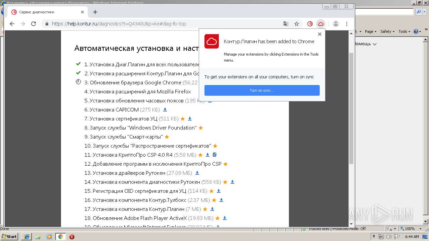Download УЦ certificates via the download icon

pos(190,119)
